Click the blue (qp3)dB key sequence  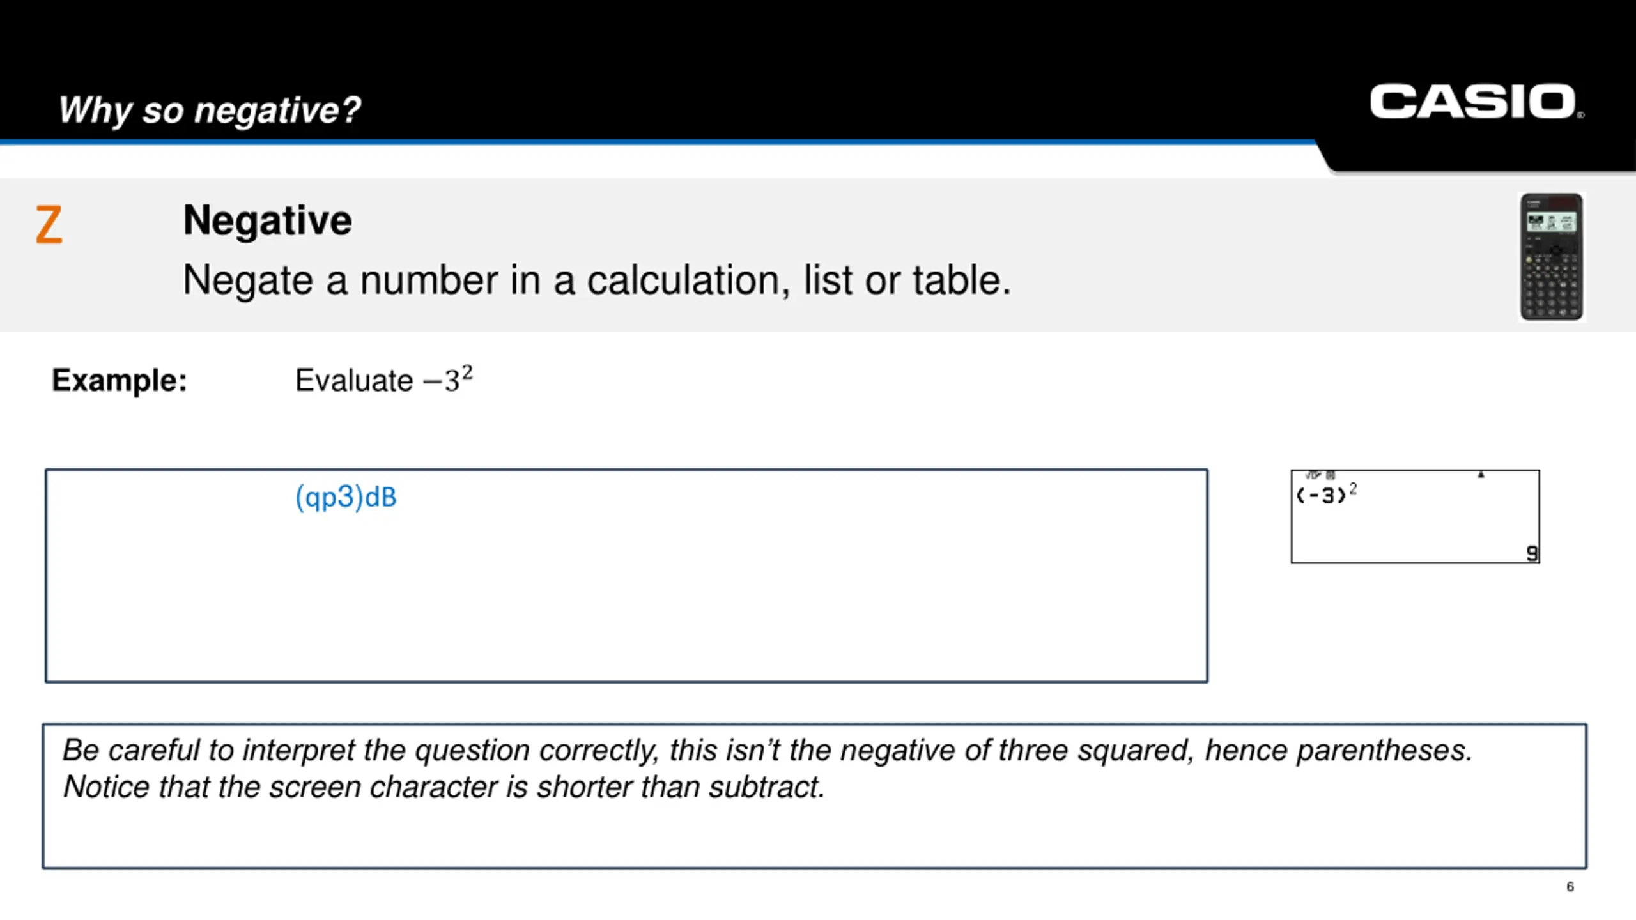click(x=346, y=497)
